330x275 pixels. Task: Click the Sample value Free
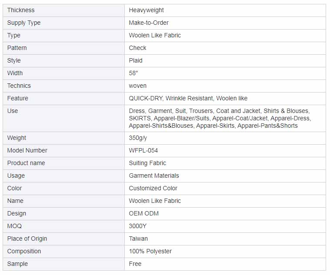[135, 264]
